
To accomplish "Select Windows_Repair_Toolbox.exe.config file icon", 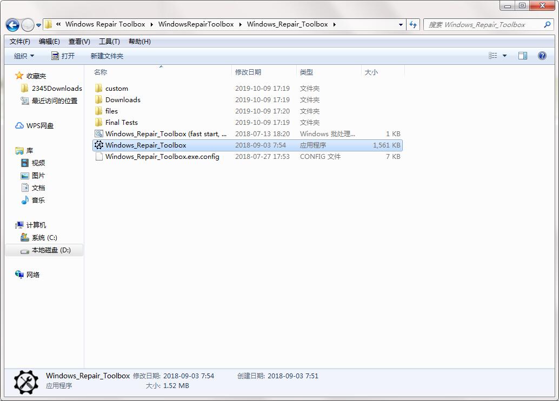I will (x=99, y=157).
